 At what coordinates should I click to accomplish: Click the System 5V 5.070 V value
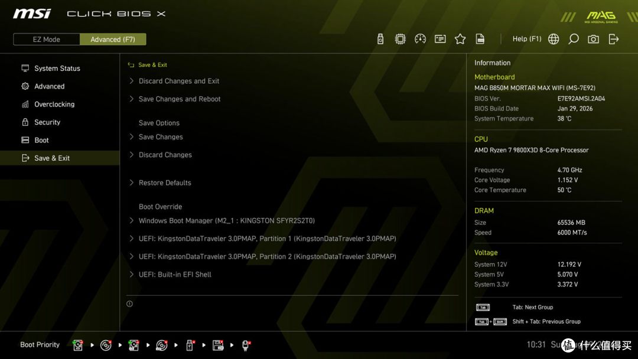tap(568, 275)
